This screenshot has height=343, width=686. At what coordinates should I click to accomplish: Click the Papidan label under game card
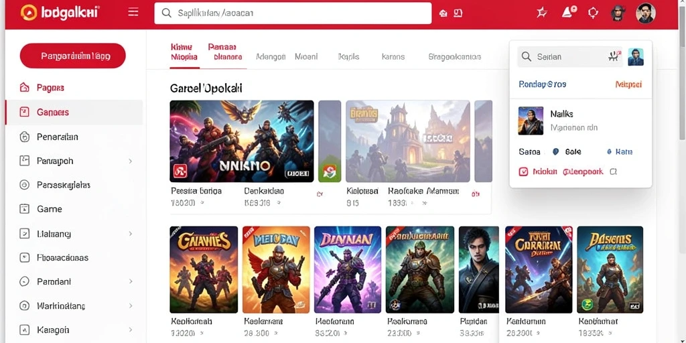[474, 322]
